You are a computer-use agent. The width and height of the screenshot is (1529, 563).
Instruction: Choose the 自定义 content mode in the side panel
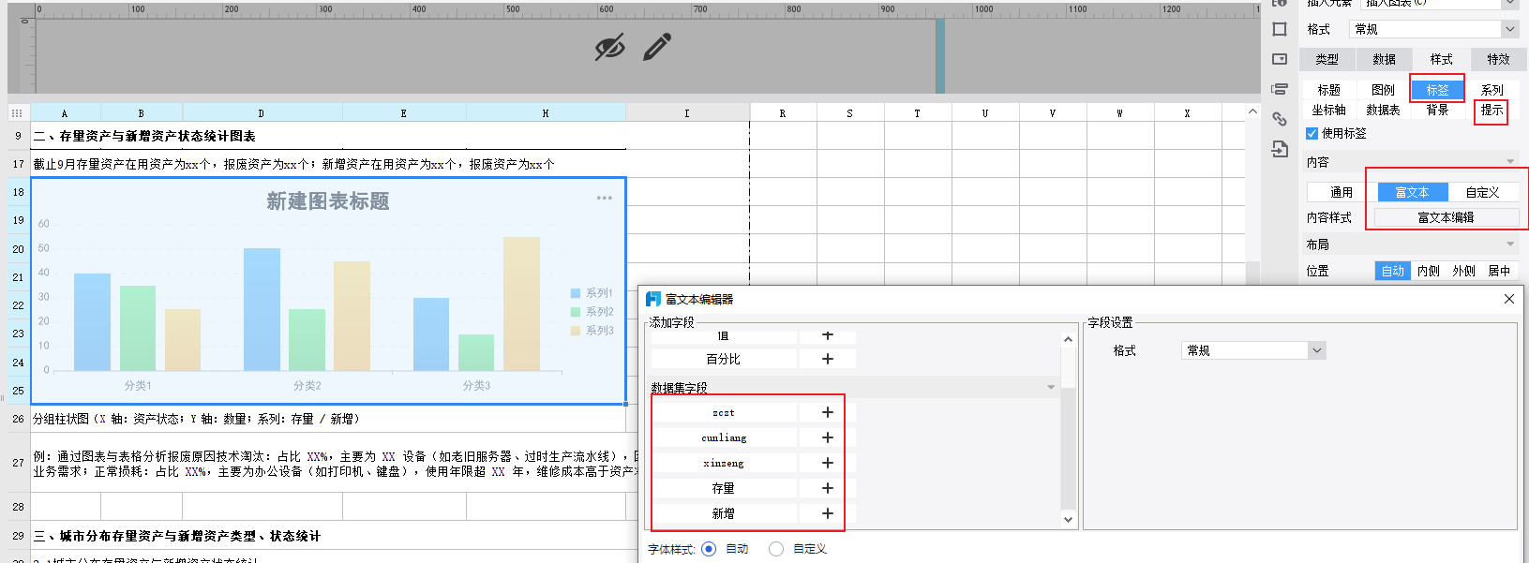pos(1483,192)
